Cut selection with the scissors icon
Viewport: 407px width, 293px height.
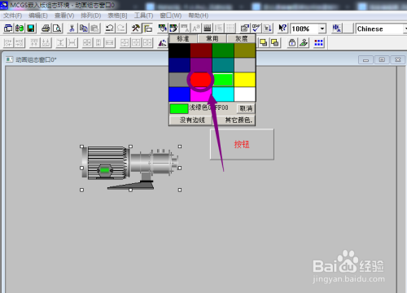(72, 28)
